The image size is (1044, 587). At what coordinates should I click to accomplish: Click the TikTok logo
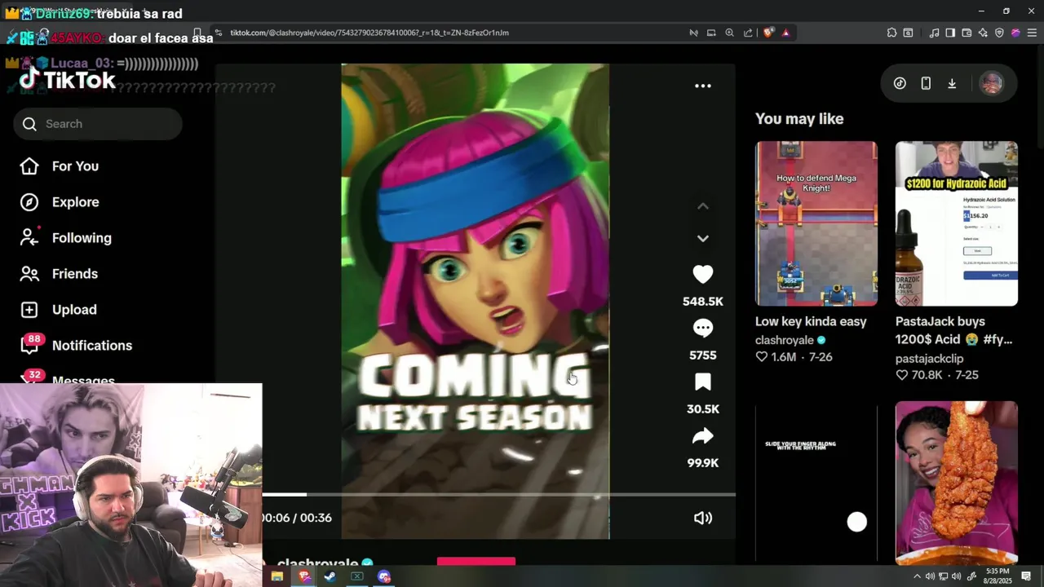(68, 79)
